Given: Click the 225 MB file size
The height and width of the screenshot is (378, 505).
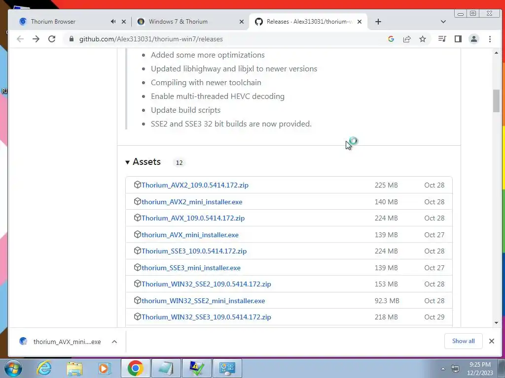Looking at the screenshot, I should 386,185.
